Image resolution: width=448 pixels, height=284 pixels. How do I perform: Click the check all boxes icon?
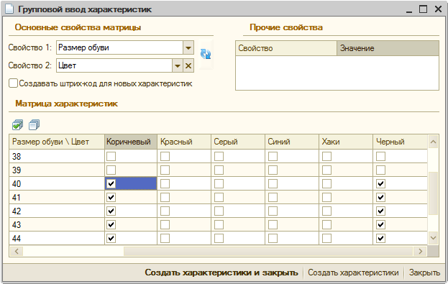click(18, 124)
